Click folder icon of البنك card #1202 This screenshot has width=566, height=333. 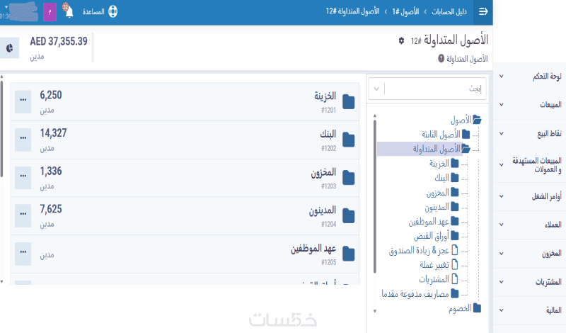(348, 140)
